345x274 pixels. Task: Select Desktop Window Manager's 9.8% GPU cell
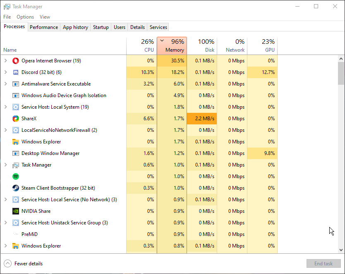coord(262,153)
